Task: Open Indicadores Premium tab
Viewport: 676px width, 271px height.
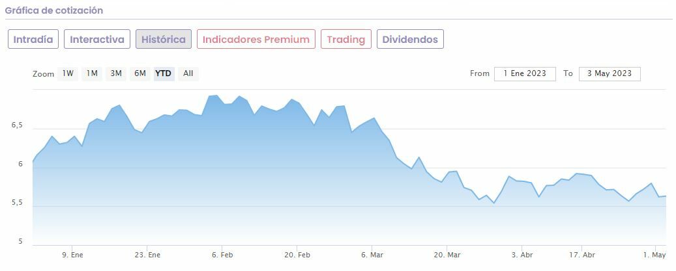Action: click(256, 39)
